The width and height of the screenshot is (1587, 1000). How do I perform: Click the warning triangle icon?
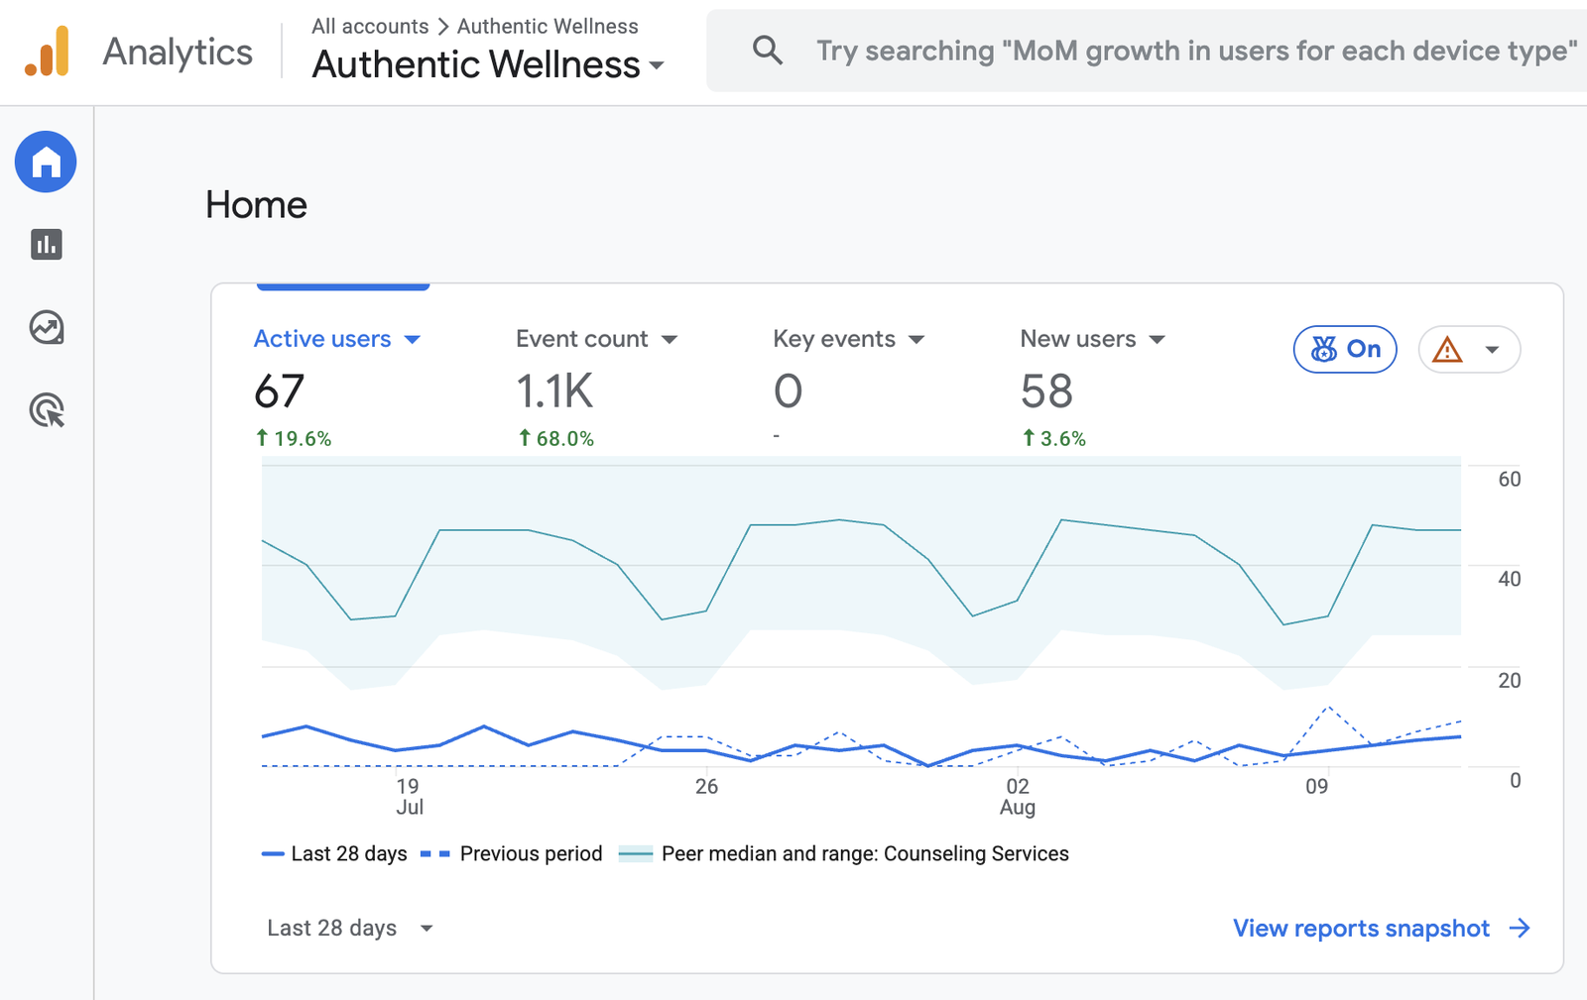tap(1447, 350)
